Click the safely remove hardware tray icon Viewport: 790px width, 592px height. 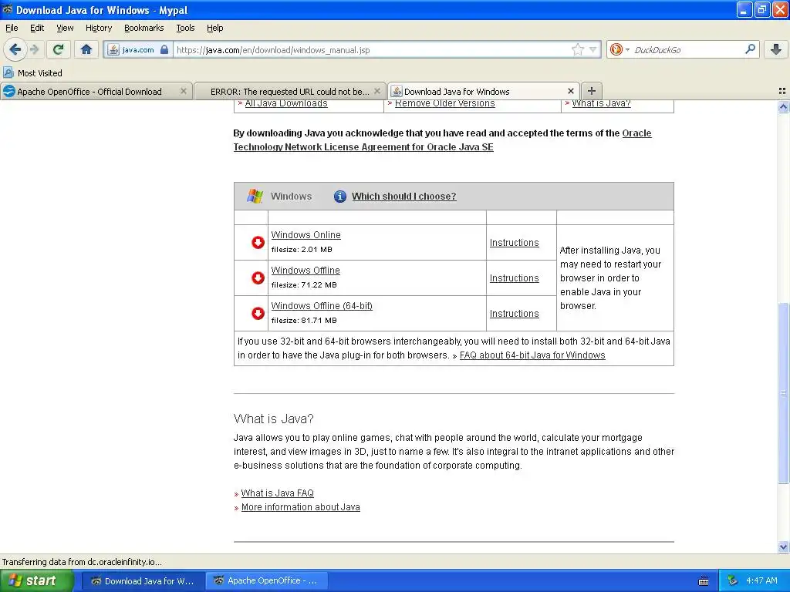[733, 581]
